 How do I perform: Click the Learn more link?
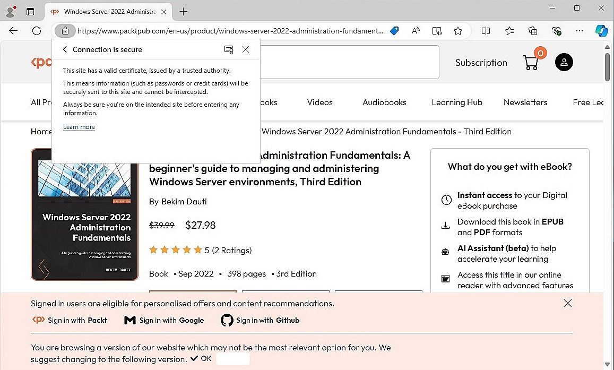[x=79, y=127]
